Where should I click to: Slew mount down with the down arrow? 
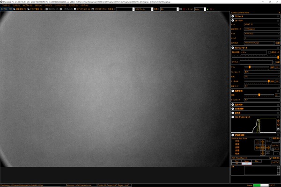tap(263, 153)
